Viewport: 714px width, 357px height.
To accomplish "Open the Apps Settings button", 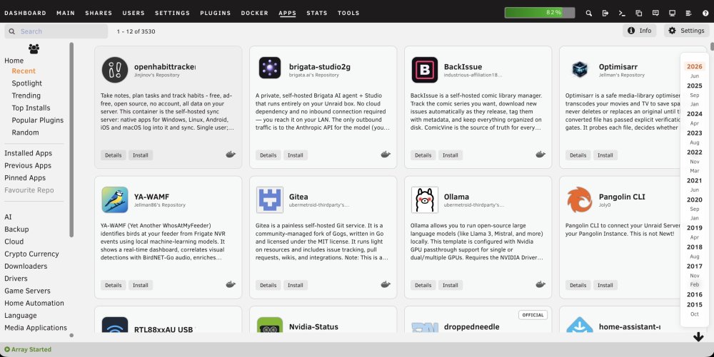I will 686,31.
